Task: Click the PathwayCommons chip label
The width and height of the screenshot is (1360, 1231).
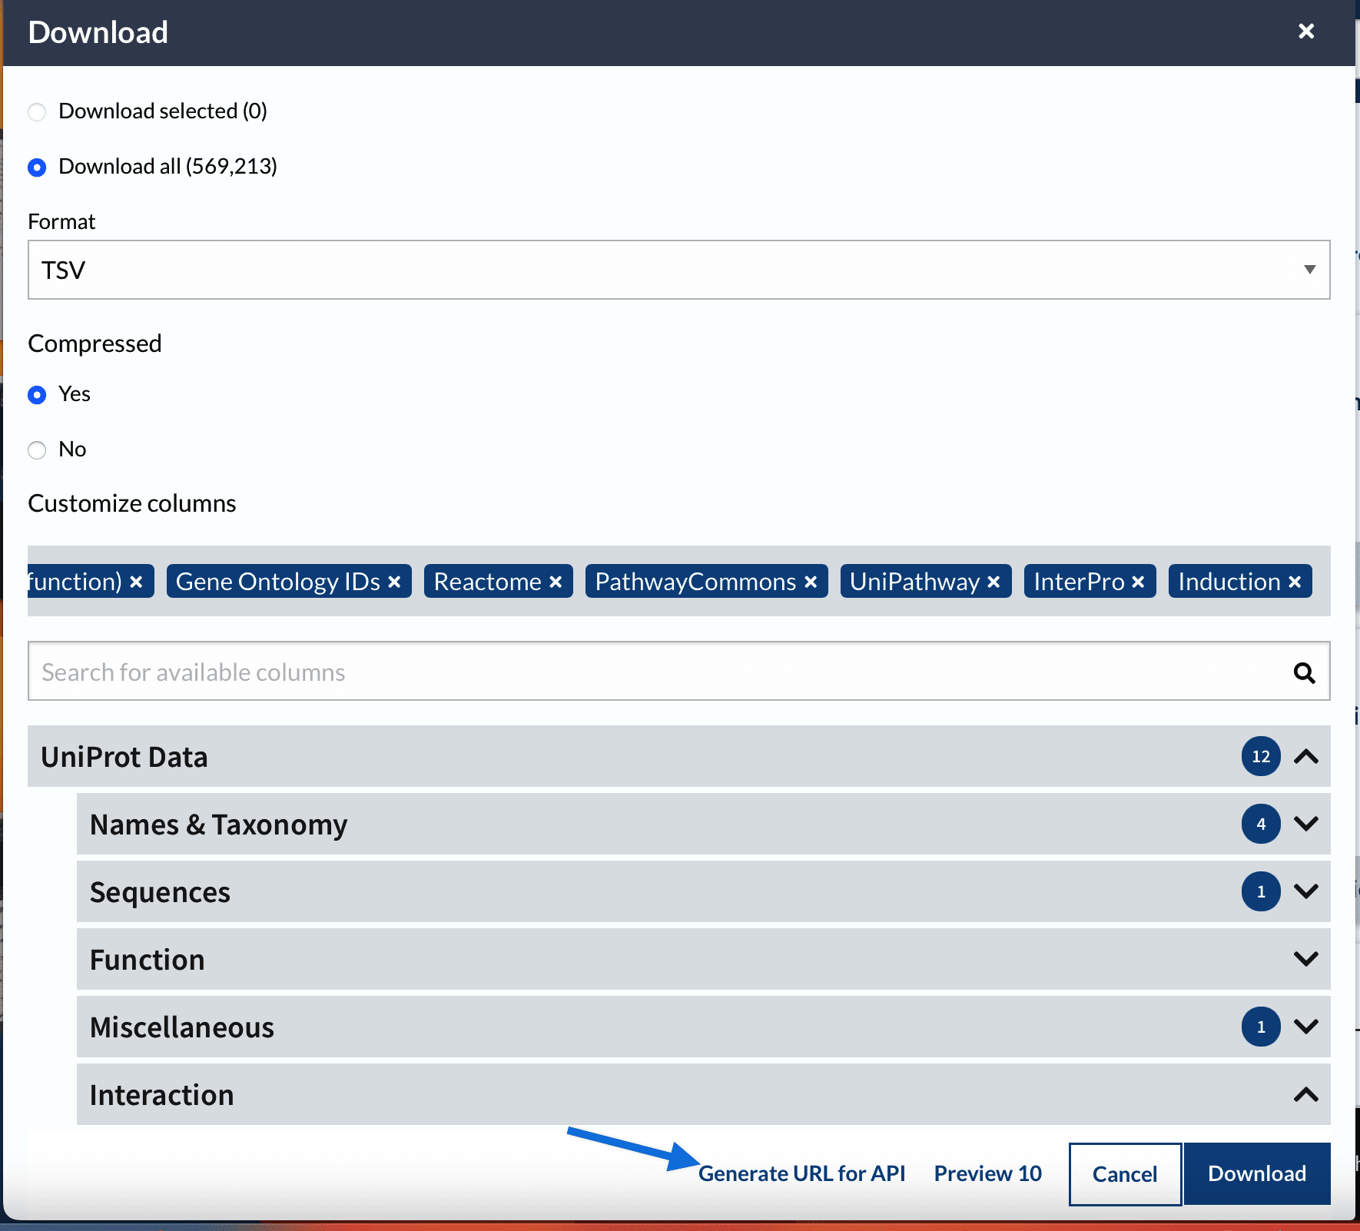Action: 695,582
